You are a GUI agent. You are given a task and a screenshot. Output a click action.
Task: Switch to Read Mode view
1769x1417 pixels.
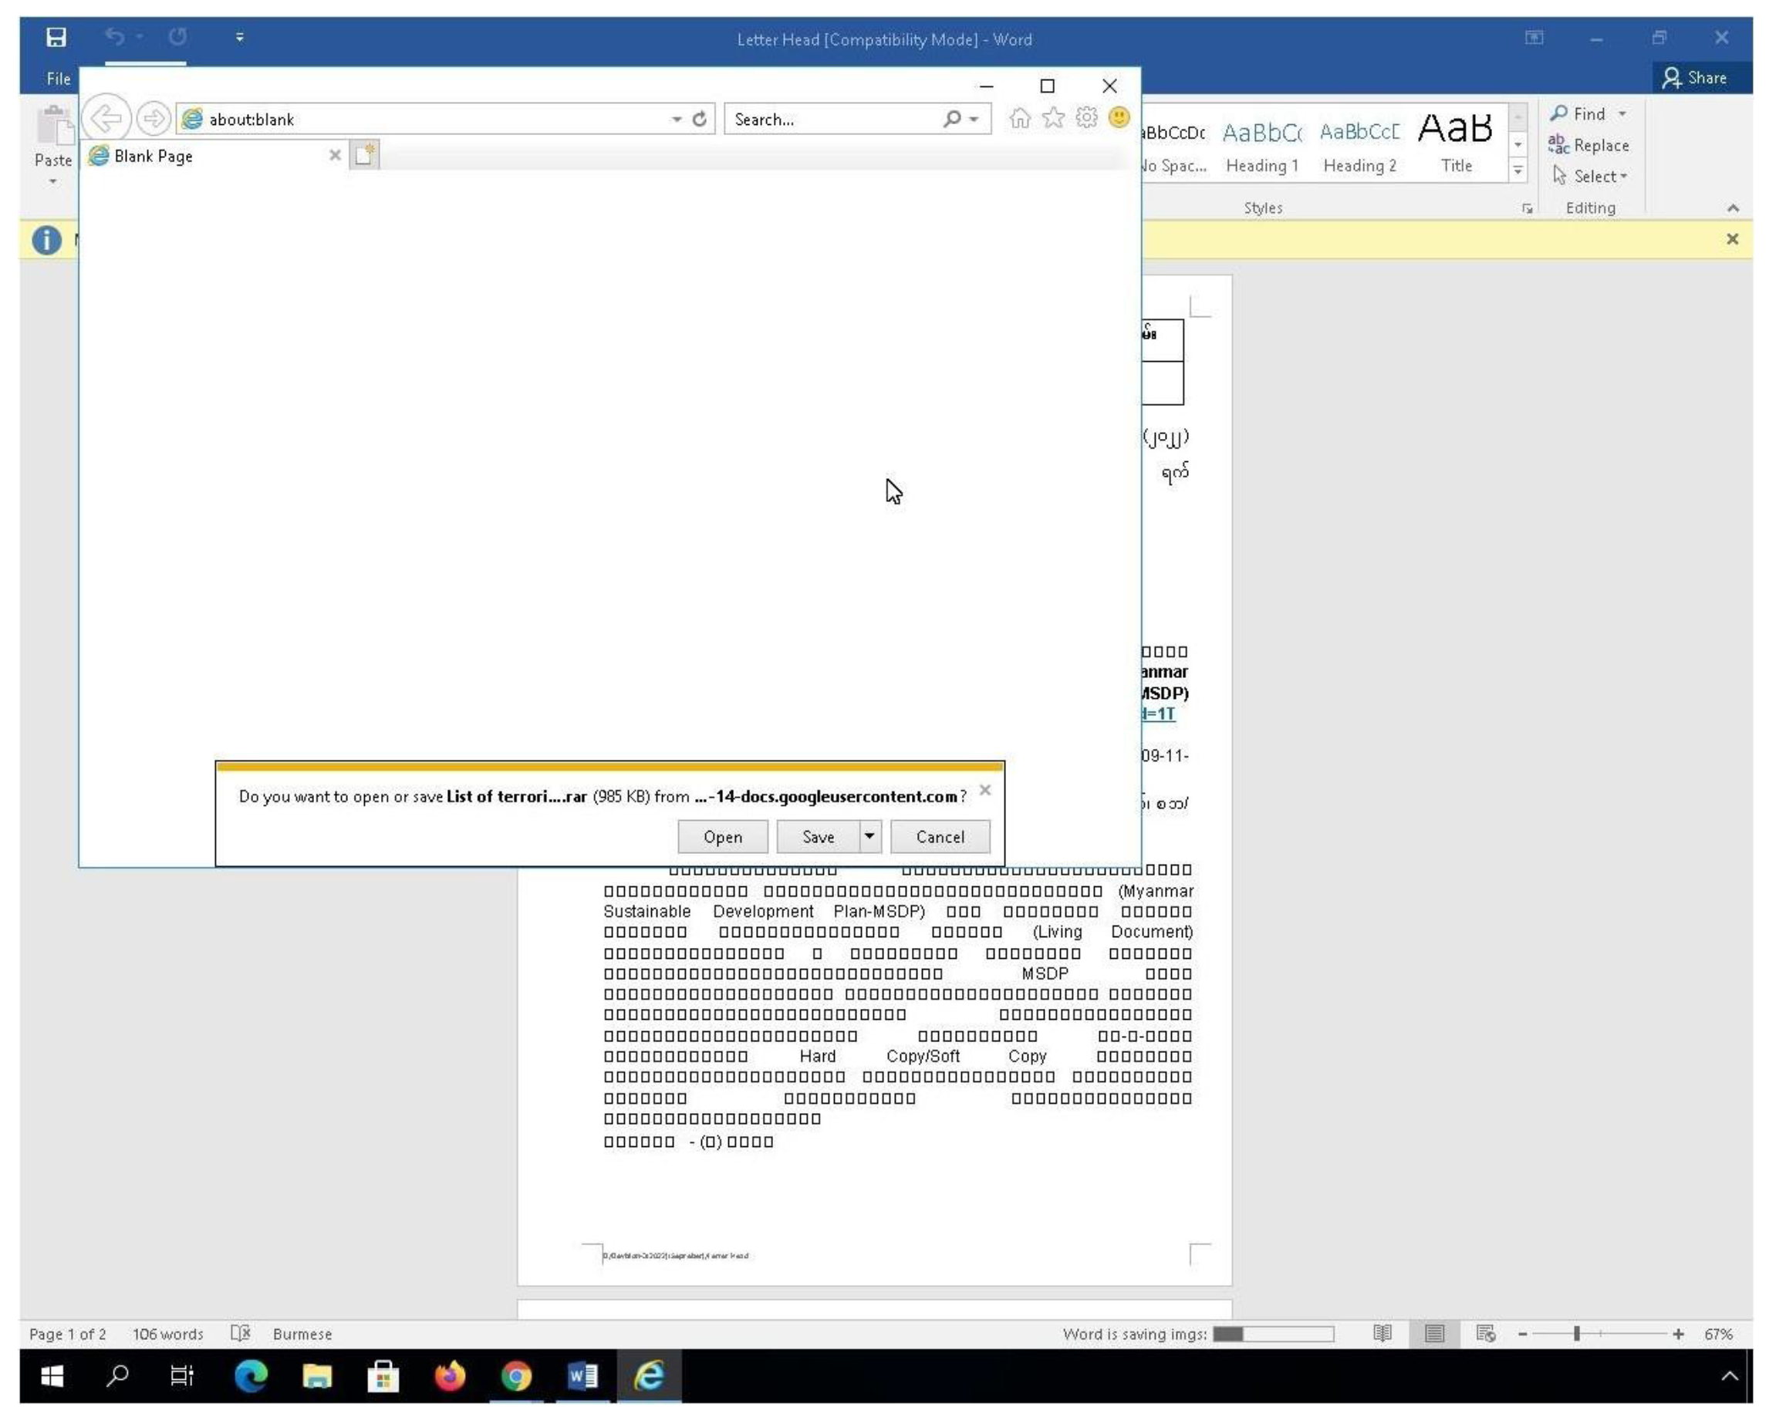point(1382,1332)
